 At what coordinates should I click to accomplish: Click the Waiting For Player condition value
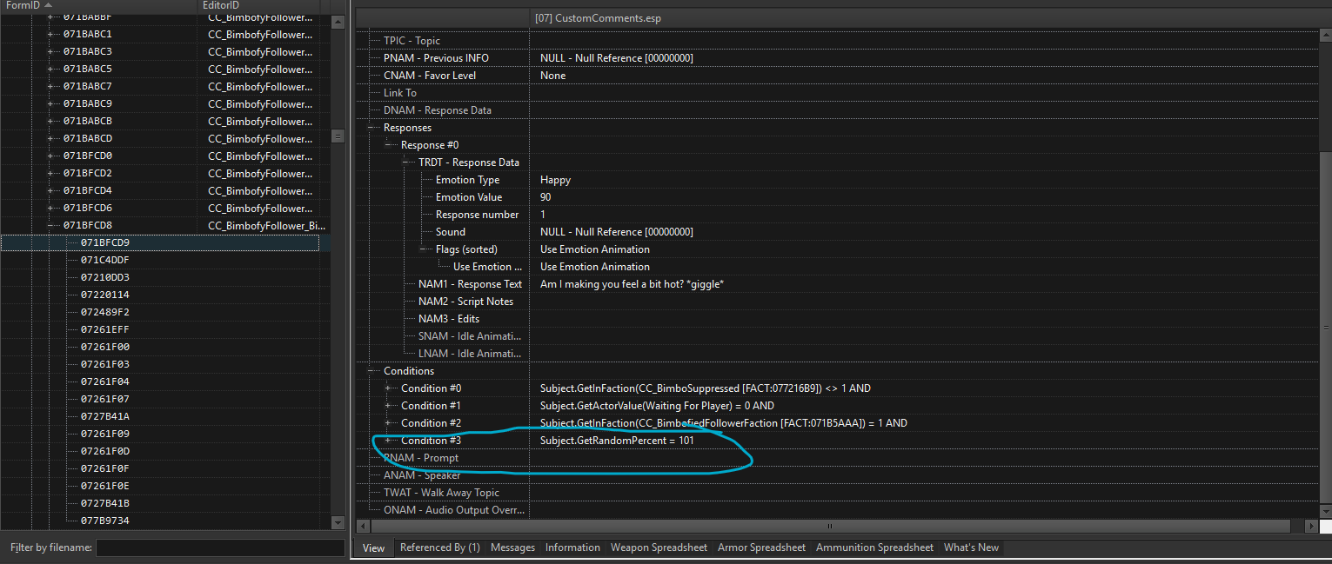657,406
